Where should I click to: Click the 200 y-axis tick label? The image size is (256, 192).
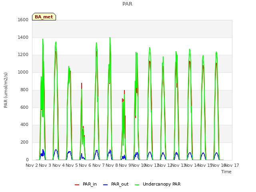click(x=24, y=142)
